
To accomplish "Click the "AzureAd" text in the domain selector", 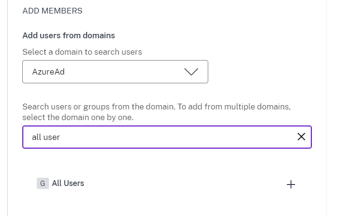I will pos(48,72).
